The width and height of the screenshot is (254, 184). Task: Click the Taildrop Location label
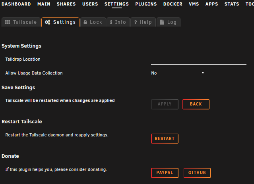pyautogui.click(x=23, y=59)
